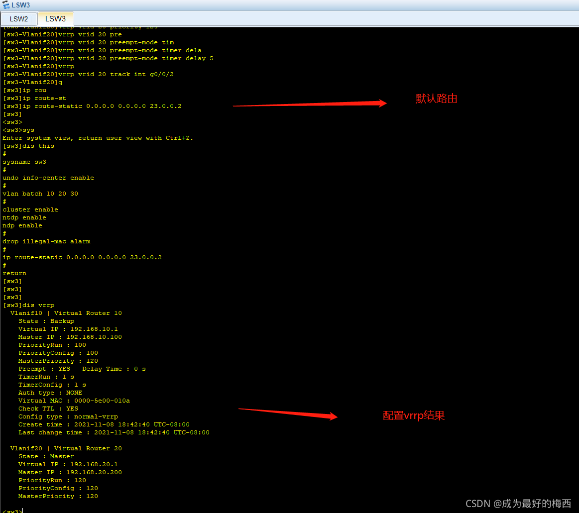Click the '[sw3-Vlanif20]q' line
The width and height of the screenshot is (579, 513).
click(x=32, y=82)
